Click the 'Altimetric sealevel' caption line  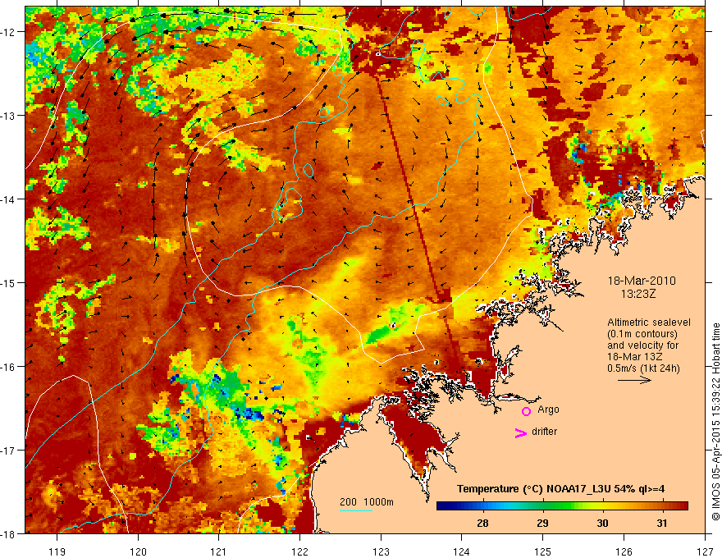(649, 322)
